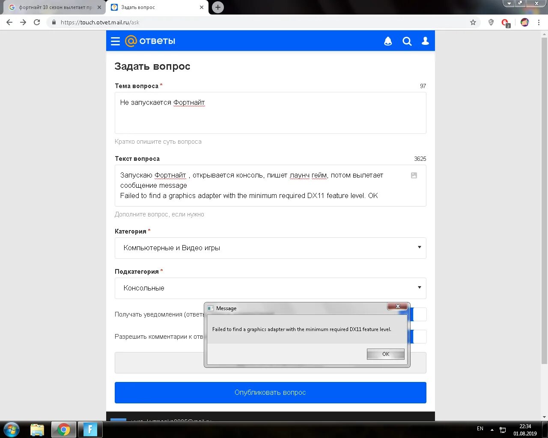Open user profile icon in header
The width and height of the screenshot is (548, 438).
tap(425, 41)
